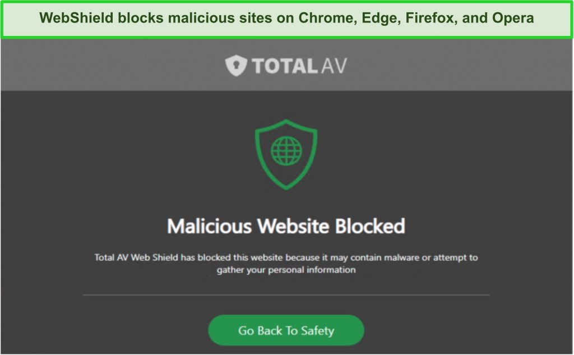Click the word 'Edge' in the top caption
The height and width of the screenshot is (355, 574).
point(381,18)
